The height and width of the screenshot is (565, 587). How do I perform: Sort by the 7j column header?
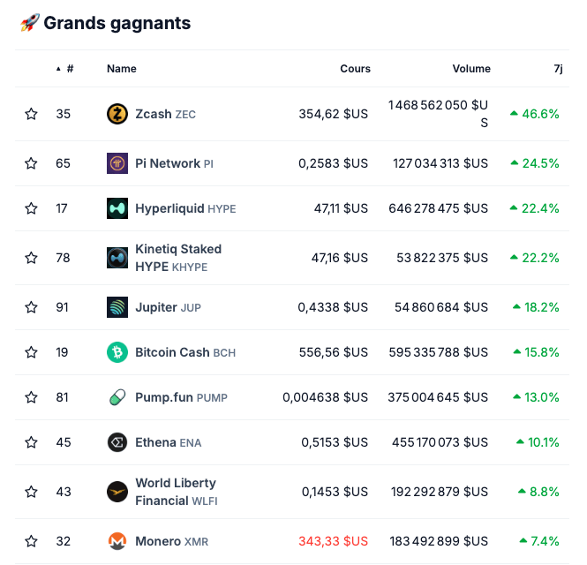(x=558, y=69)
